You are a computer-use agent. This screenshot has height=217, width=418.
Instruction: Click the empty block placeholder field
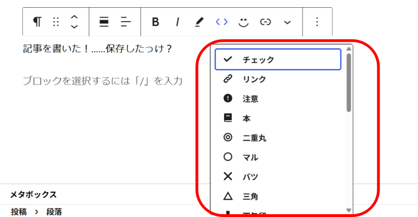[103, 81]
